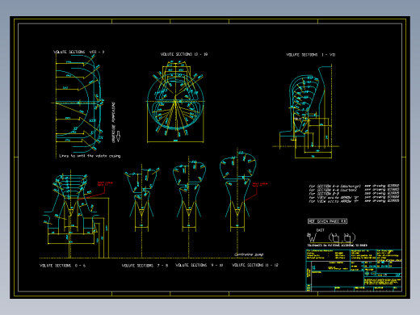This screenshot has width=420, height=315.
Task: Select the circular volute section view
Action: (x=175, y=102)
